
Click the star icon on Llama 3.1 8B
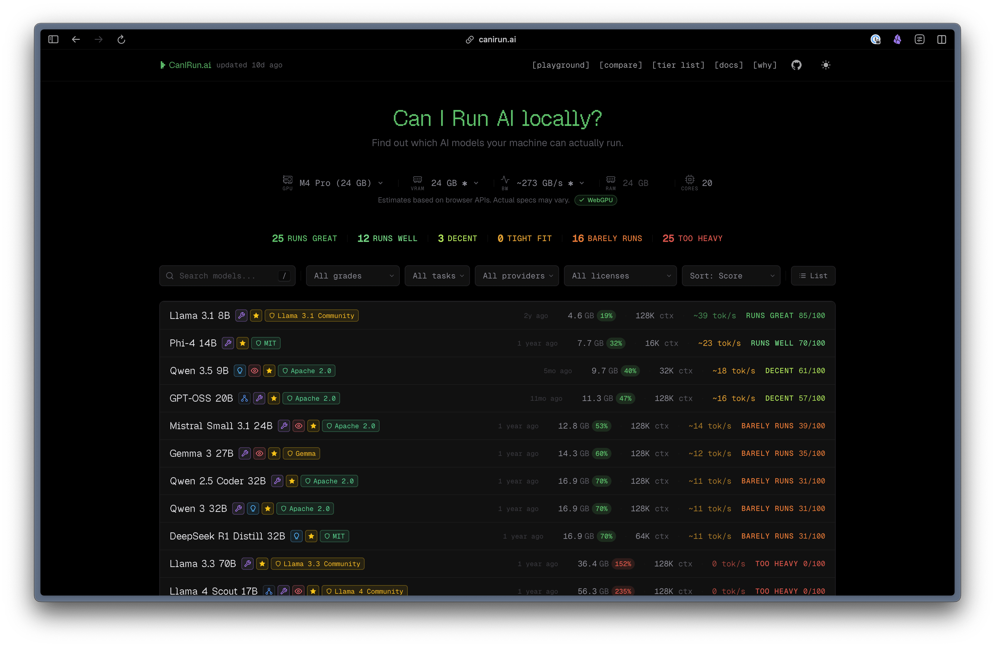[256, 316]
